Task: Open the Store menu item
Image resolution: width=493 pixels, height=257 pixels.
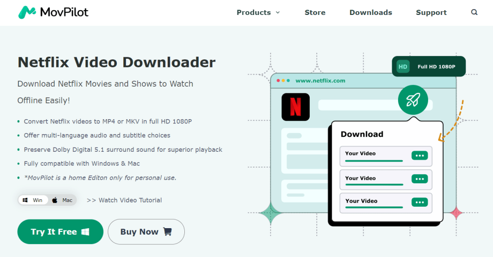Action: 315,12
